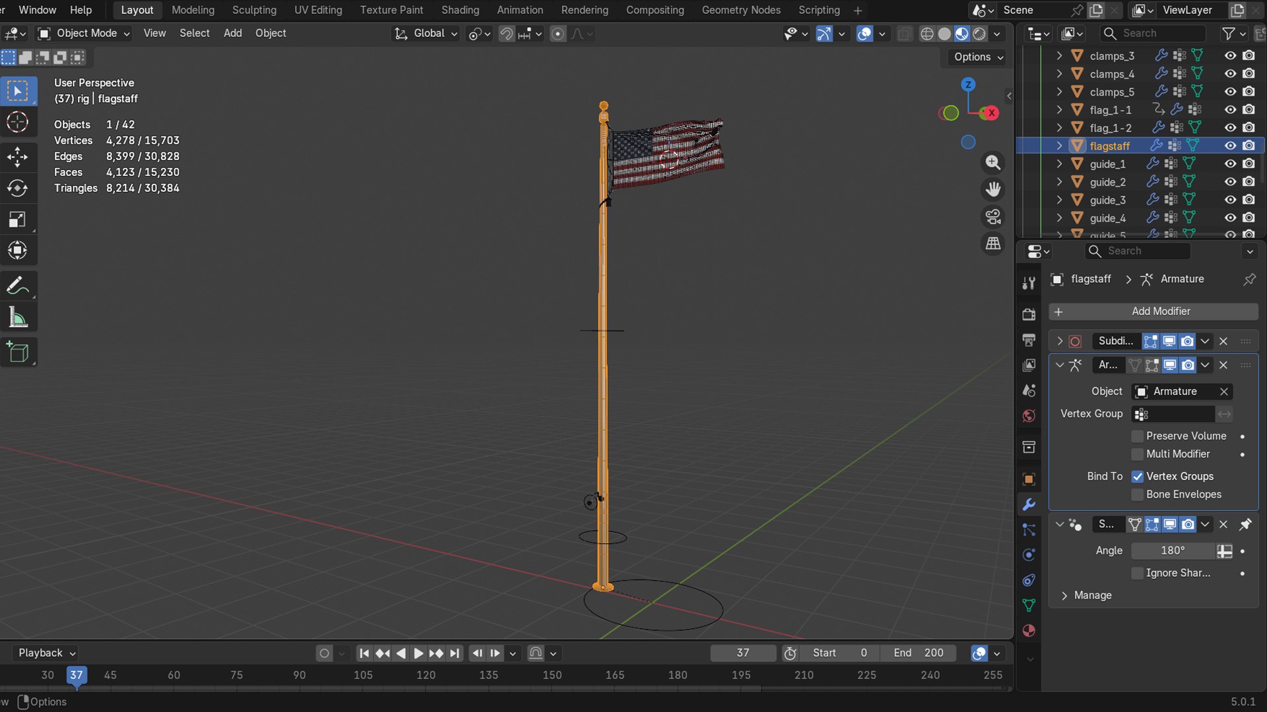Open the Physics properties tab
1267x712 pixels.
[x=1029, y=555]
